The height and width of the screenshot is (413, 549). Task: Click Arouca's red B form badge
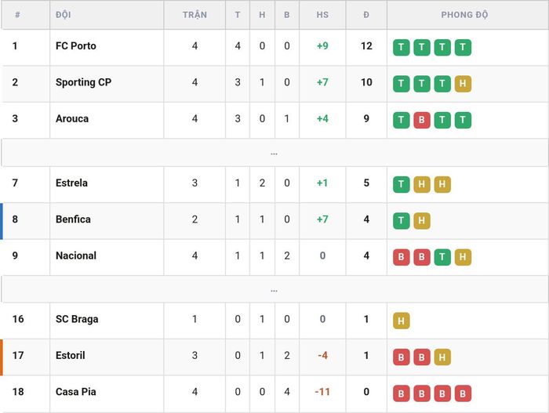pyautogui.click(x=422, y=120)
